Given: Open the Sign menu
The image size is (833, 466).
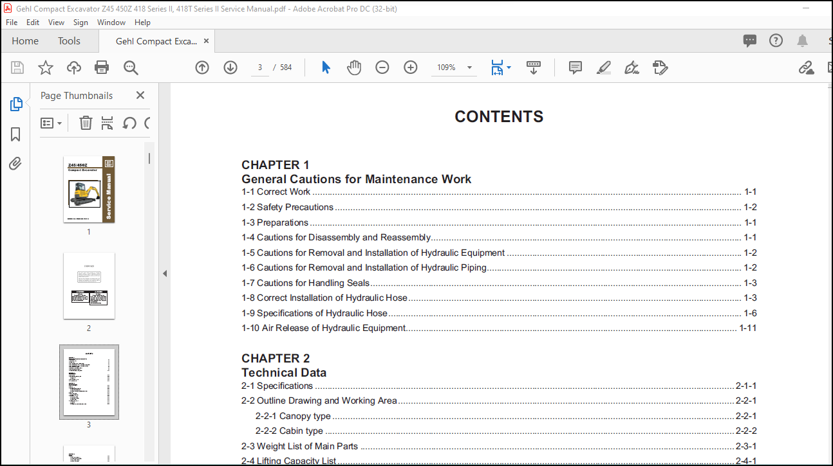Looking at the screenshot, I should pyautogui.click(x=80, y=22).
